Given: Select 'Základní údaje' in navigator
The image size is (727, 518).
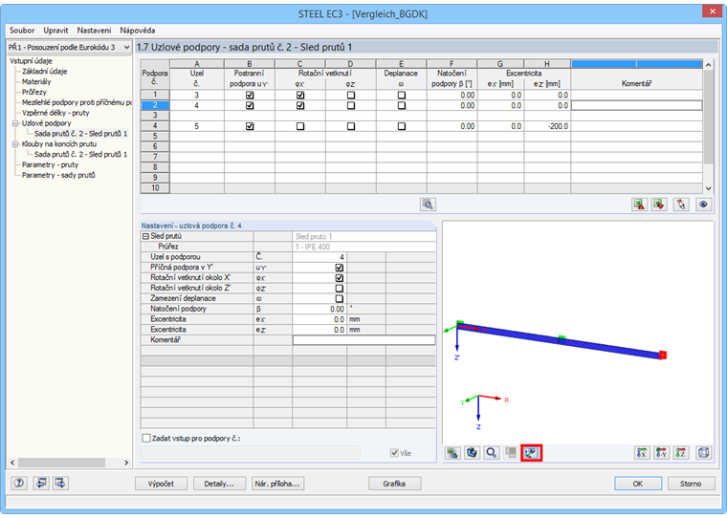Looking at the screenshot, I should click(x=45, y=72).
